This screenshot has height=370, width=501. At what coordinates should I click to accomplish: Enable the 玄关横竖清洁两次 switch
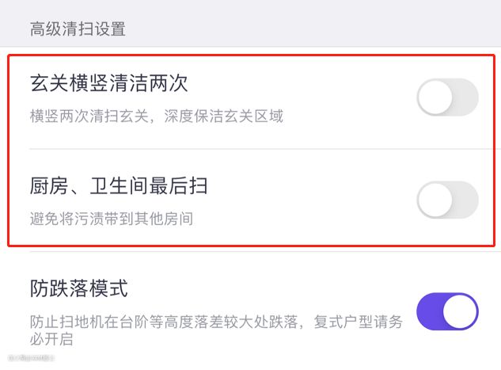pyautogui.click(x=447, y=98)
